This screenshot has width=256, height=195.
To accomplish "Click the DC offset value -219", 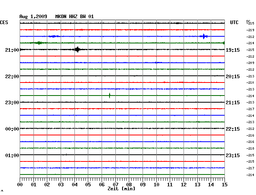I will point(250,30).
